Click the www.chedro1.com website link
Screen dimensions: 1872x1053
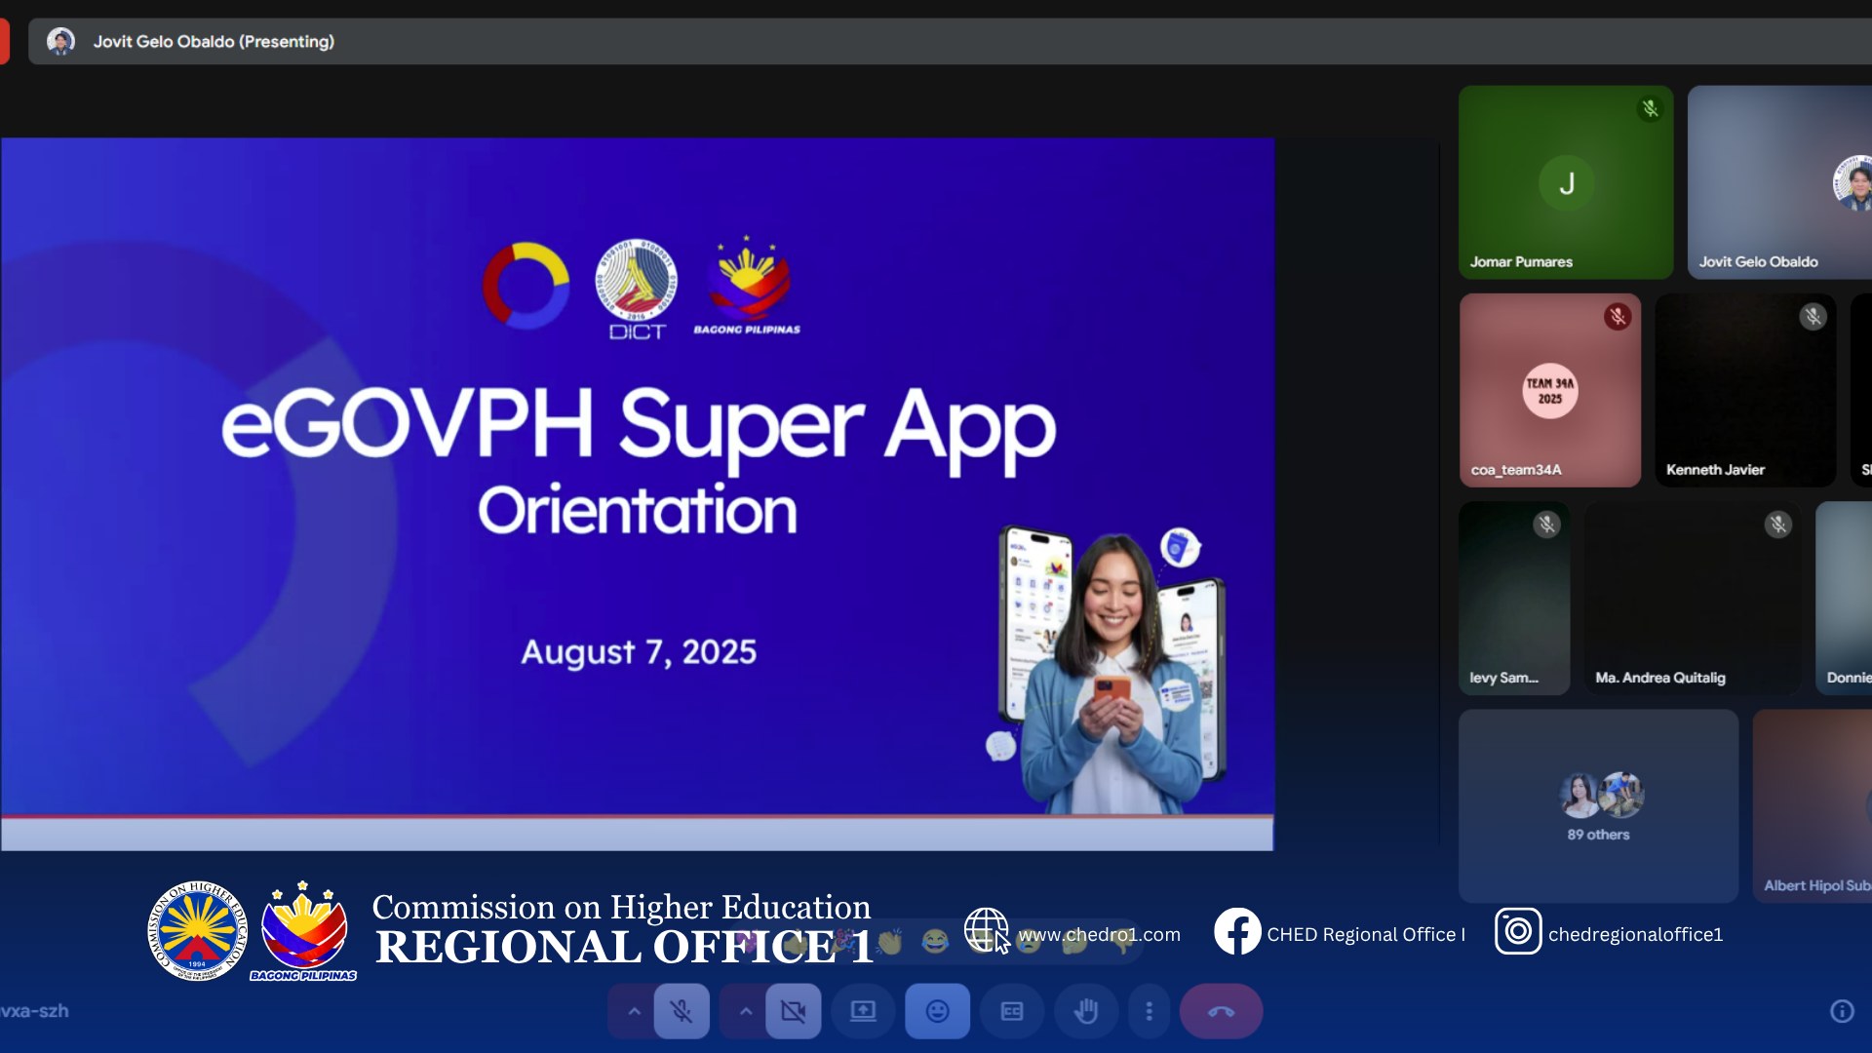tap(1099, 934)
